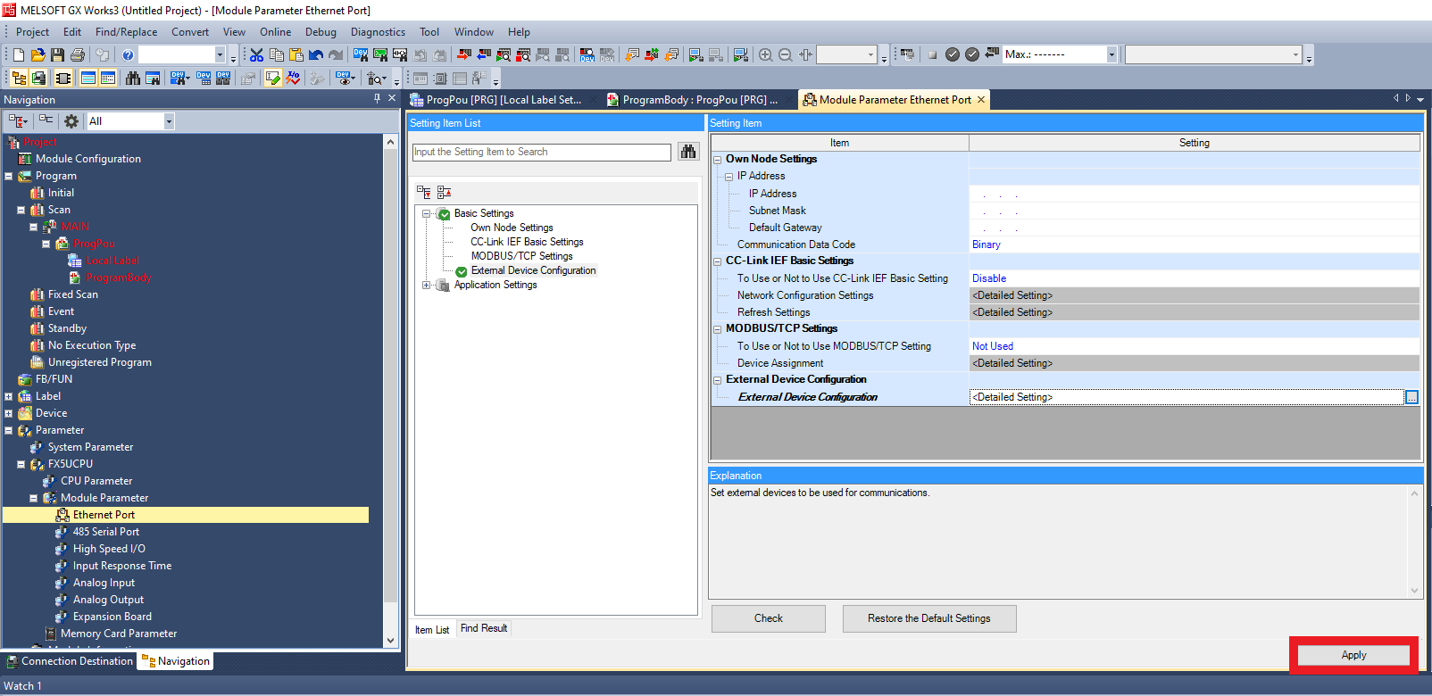
Task: Collapse the Program tree node
Action: click(x=9, y=176)
